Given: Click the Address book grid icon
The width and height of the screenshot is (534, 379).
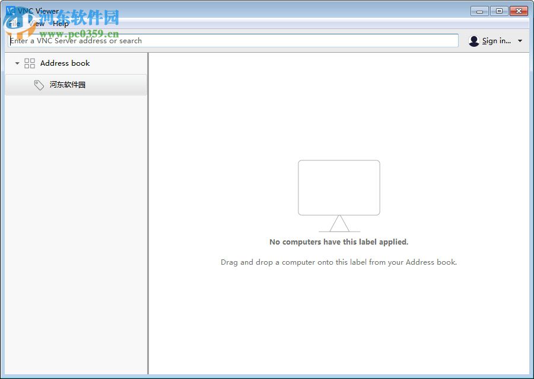Looking at the screenshot, I should pos(29,63).
